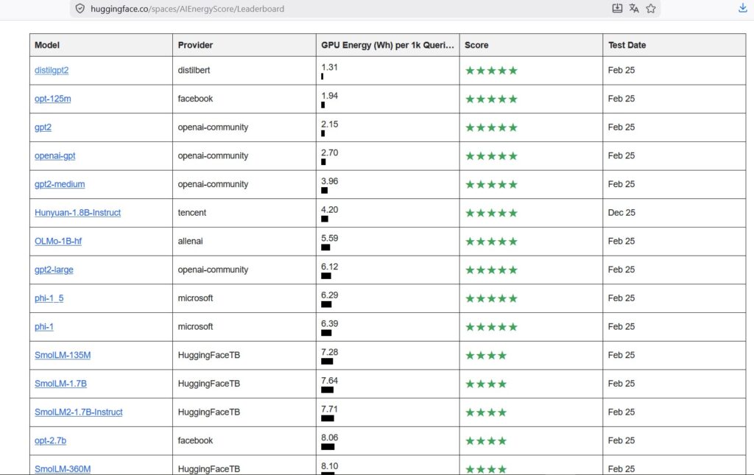The image size is (754, 475).
Task: Open the SmolLM-360M model link
Action: (x=63, y=469)
